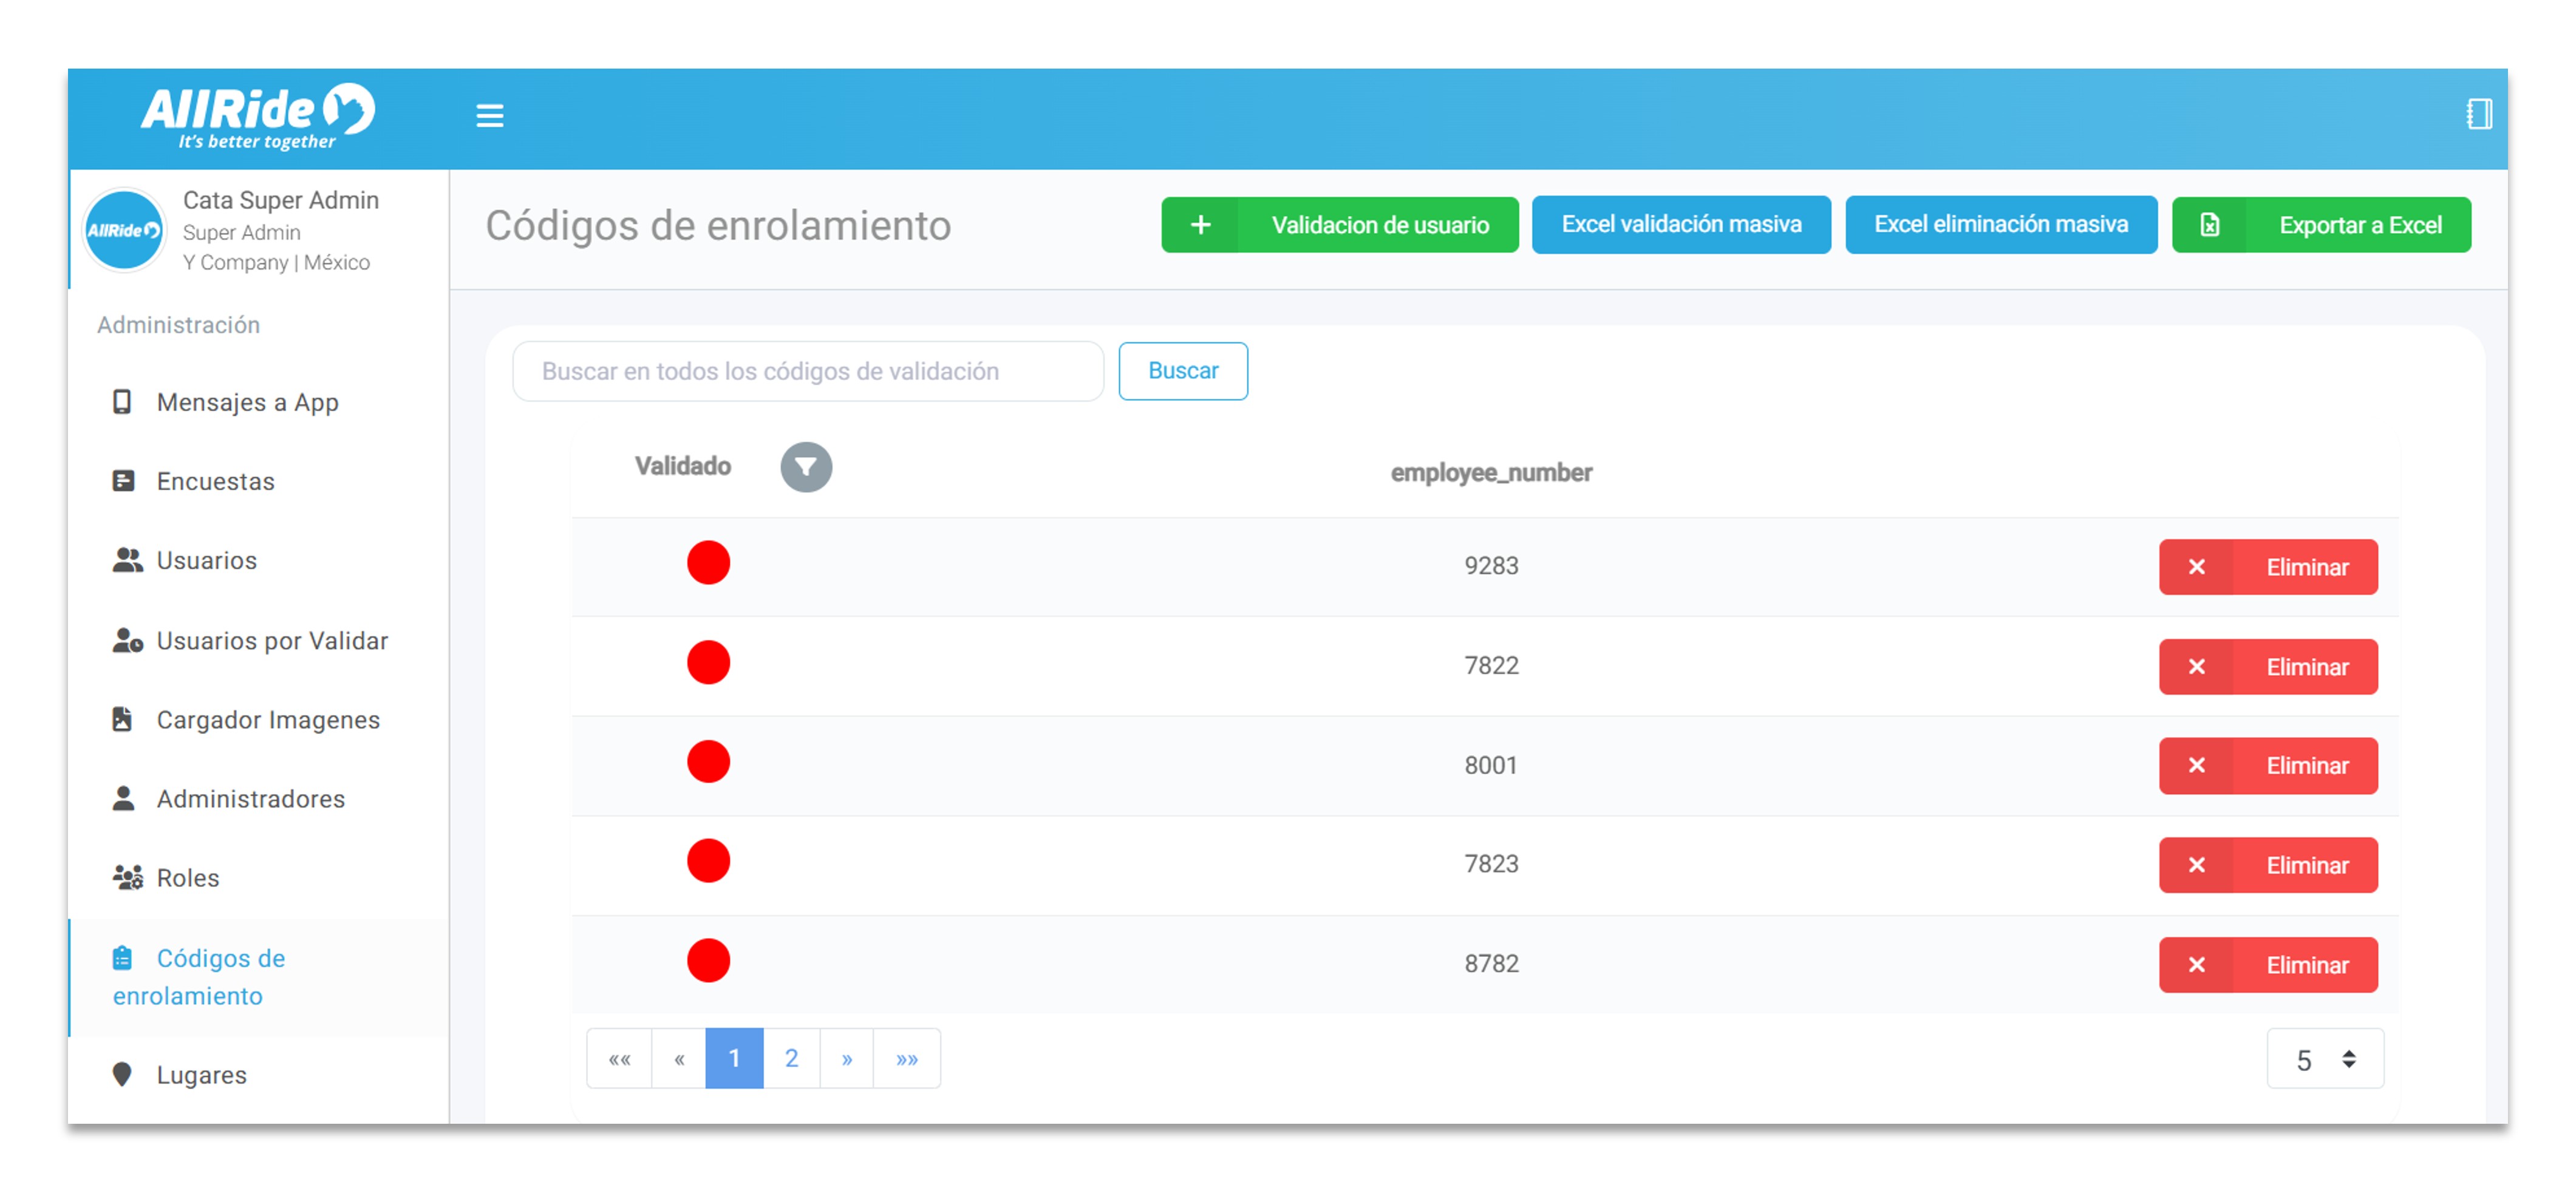The image size is (2576, 1196).
Task: Click the red validation dot for 8001
Action: tap(708, 762)
